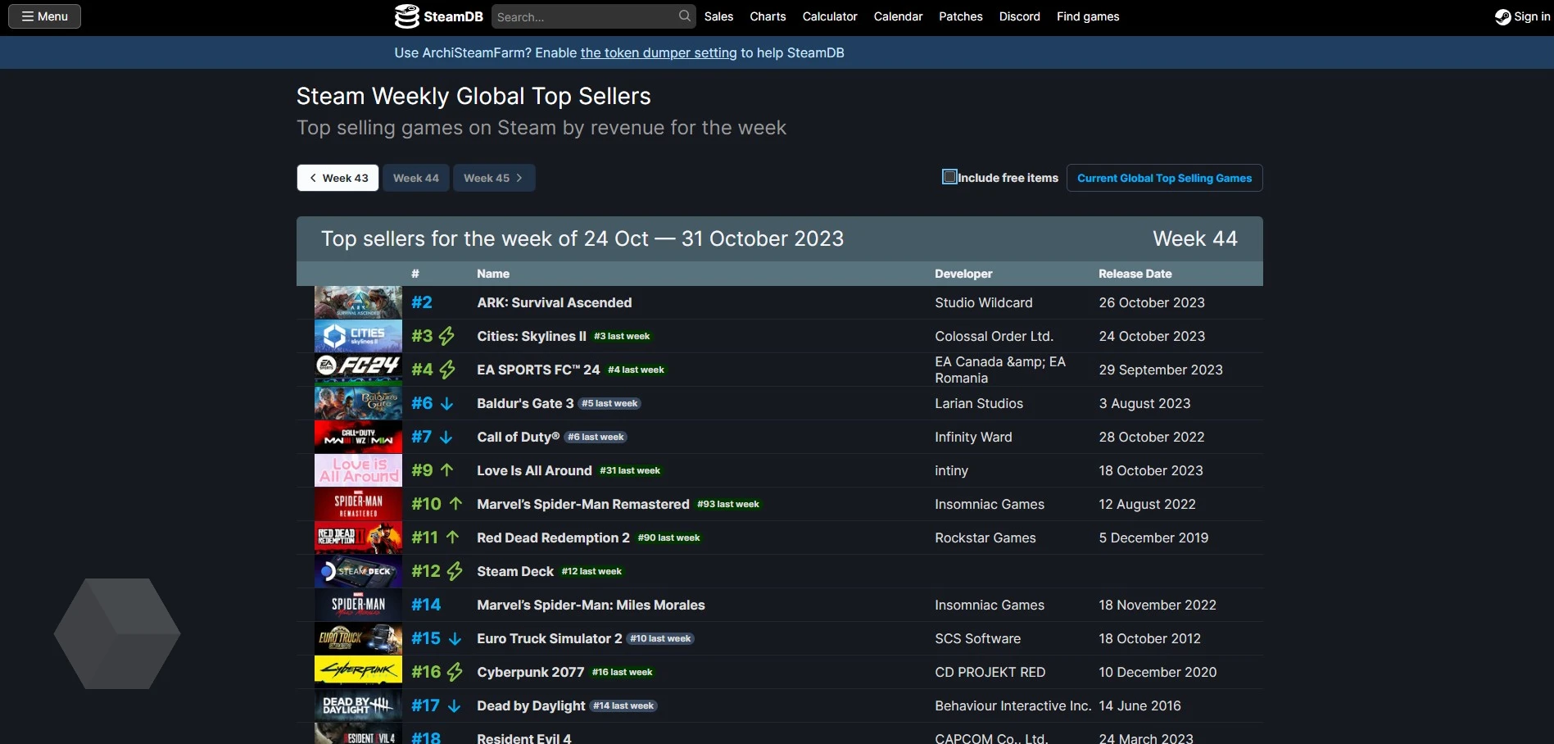
Task: Click the down arrow beside #7
Action: click(x=446, y=437)
